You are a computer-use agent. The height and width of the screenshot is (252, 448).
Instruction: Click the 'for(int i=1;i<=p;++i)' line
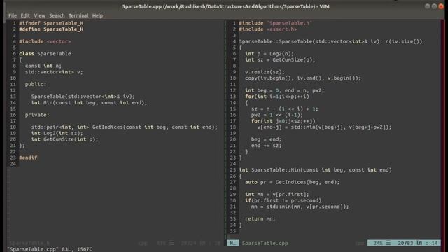point(277,97)
